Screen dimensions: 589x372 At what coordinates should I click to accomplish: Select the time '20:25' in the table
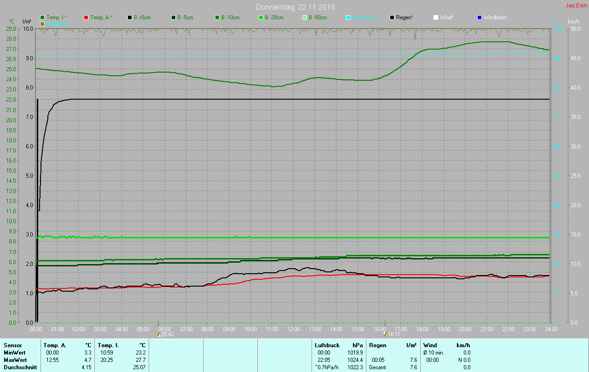coord(107,360)
